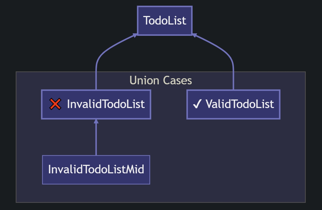Click the arrowhead entering TodoList's right corner

pos(194,35)
